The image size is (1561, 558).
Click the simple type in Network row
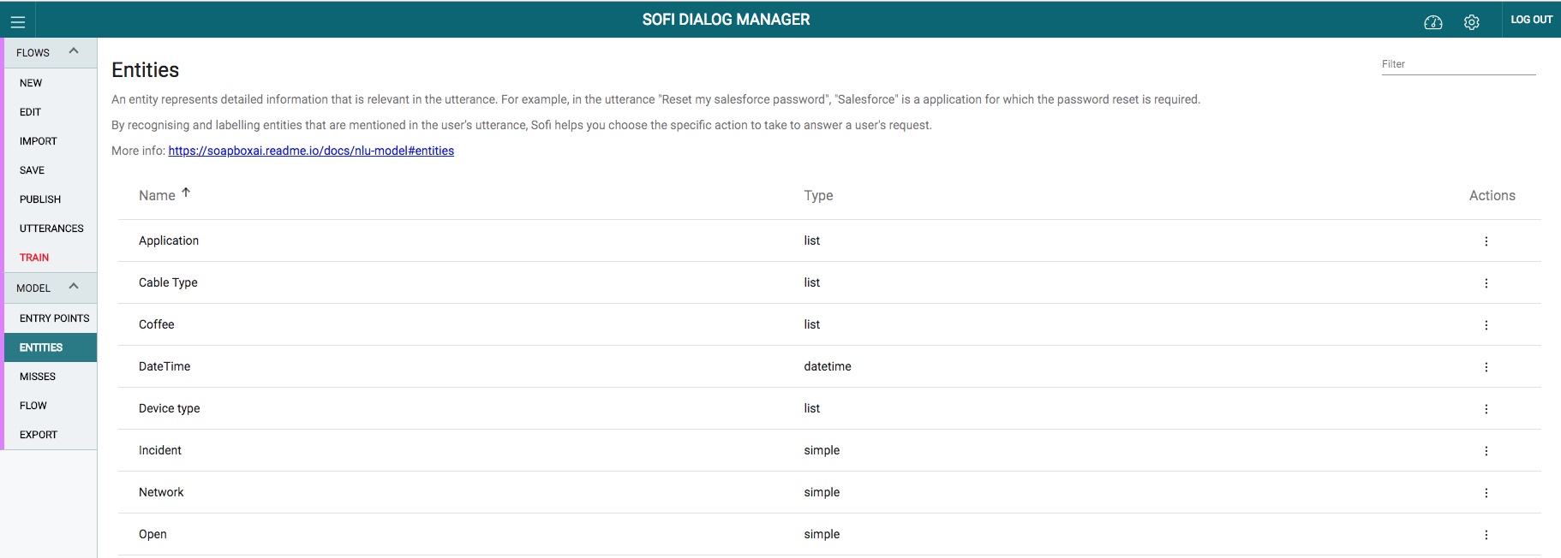(822, 493)
